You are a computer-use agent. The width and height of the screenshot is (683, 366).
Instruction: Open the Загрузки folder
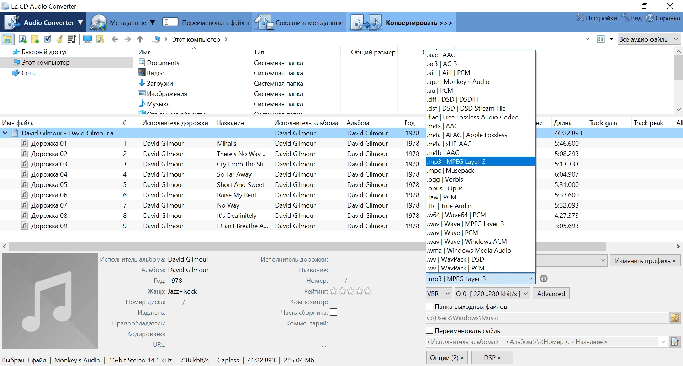(156, 84)
